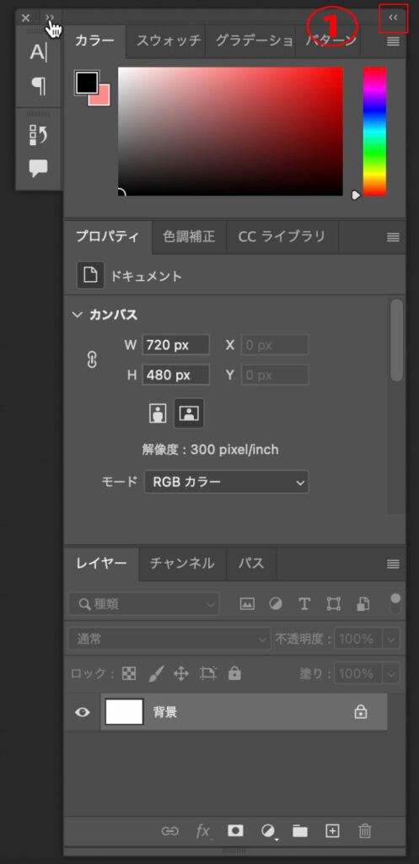
Task: Toggle the layer filter on/off switch
Action: pos(395,604)
